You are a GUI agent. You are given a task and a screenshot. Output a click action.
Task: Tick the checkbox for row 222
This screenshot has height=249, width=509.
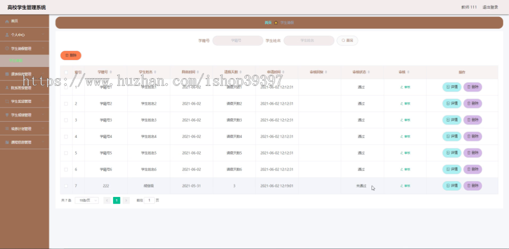(x=66, y=186)
